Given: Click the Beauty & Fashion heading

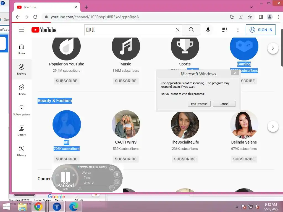Looking at the screenshot, I should (55, 100).
